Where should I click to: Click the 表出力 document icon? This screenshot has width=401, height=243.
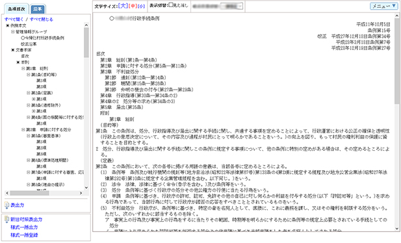click(x=6, y=205)
